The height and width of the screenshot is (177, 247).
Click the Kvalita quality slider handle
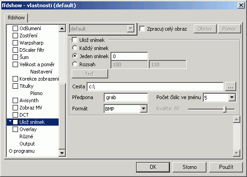(224, 109)
